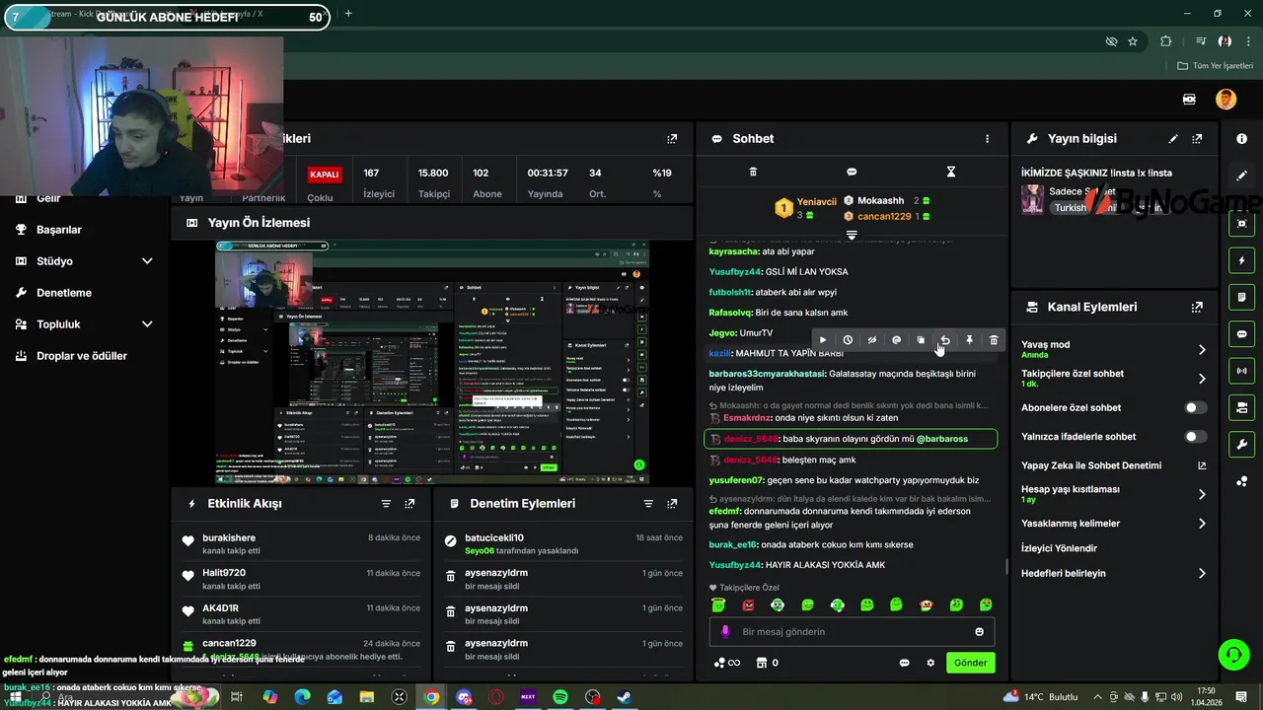Pop out the Kanal Eylemleri panel

pyautogui.click(x=1197, y=307)
